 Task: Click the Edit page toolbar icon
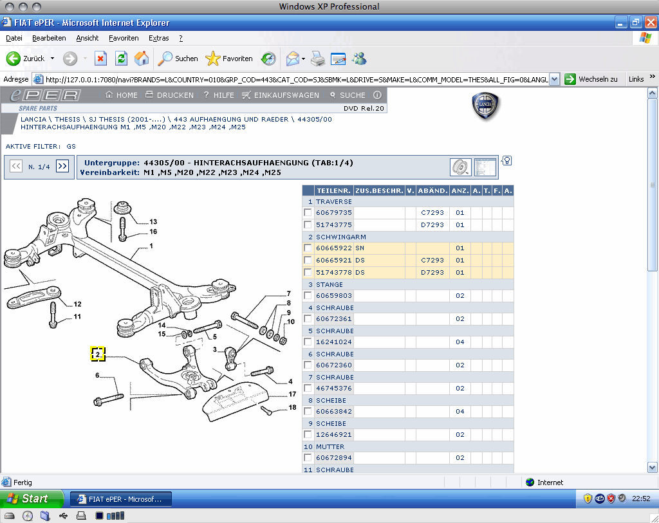tap(338, 59)
